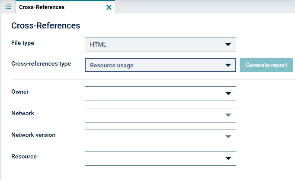Click the Network version label
The height and width of the screenshot is (180, 295).
[33, 135]
